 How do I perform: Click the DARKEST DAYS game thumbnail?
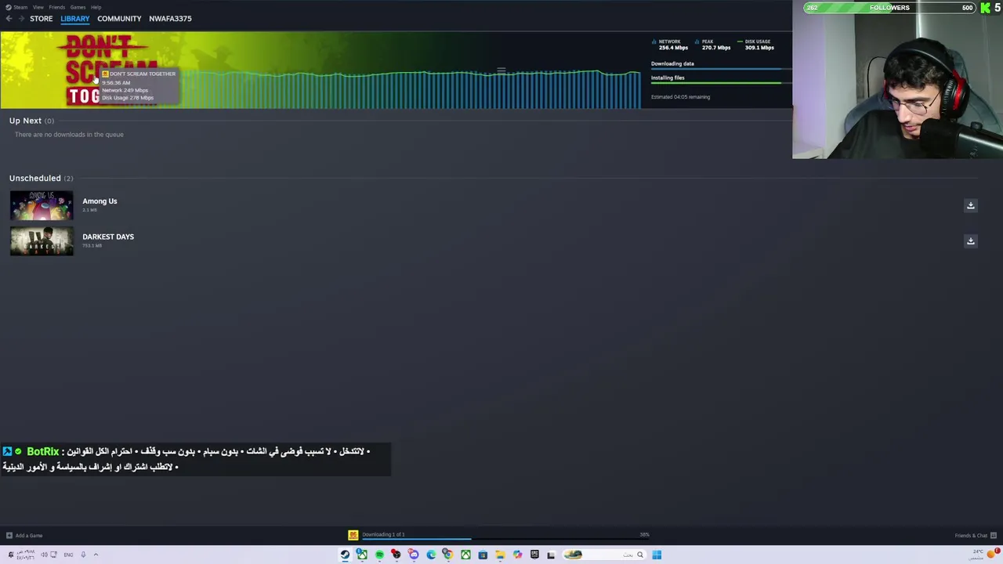[42, 241]
